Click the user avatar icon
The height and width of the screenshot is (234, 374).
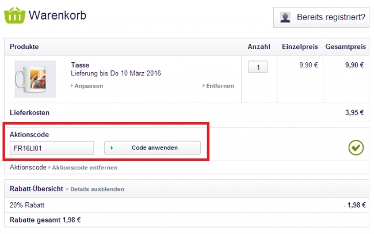[x=285, y=17]
